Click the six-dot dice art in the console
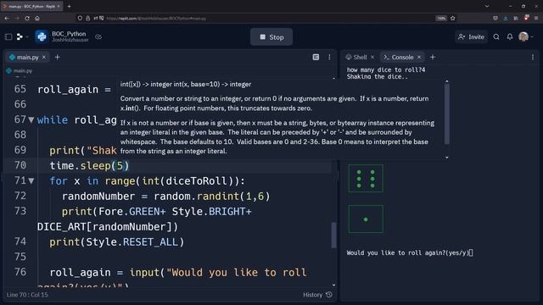 pyautogui.click(x=366, y=179)
